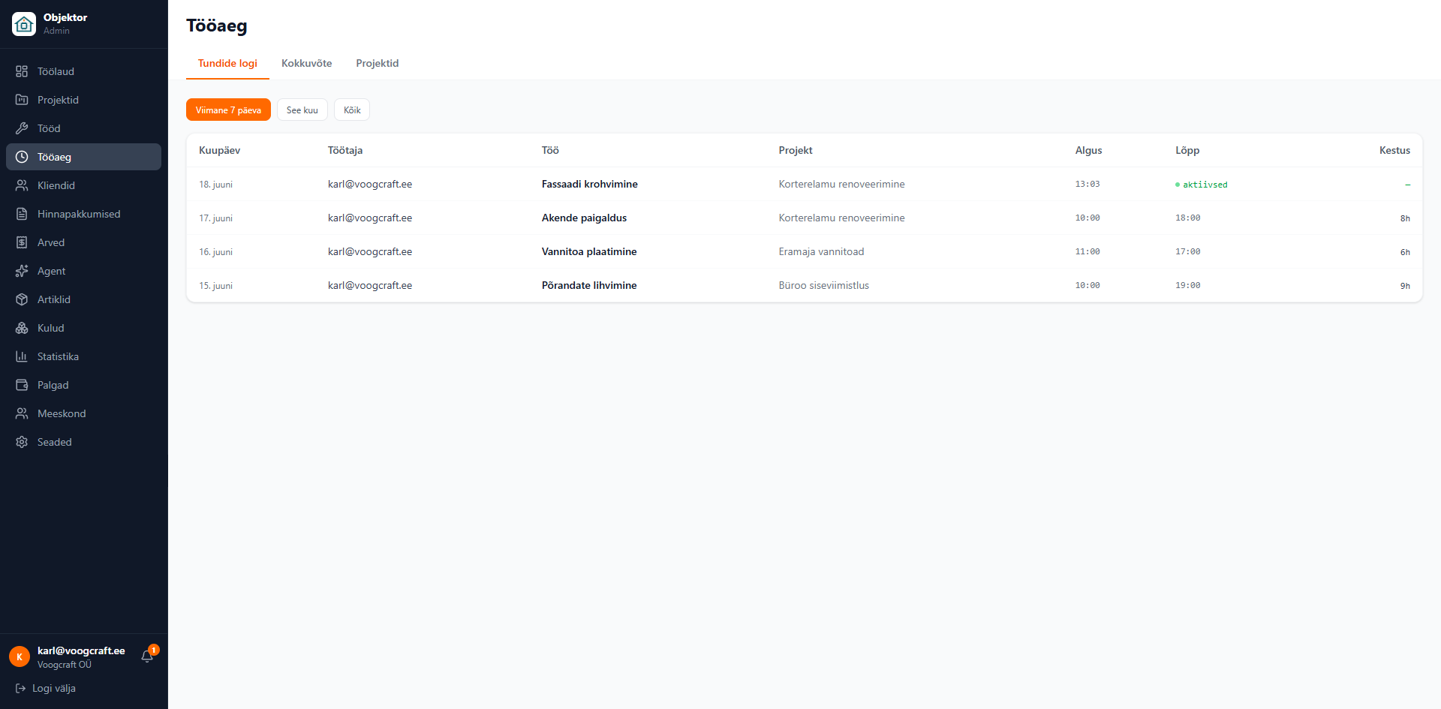
Task: Select the See kuu filter
Action: click(x=302, y=110)
